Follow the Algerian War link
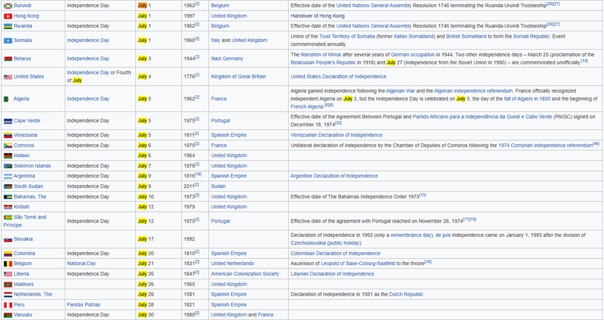 click(401, 91)
